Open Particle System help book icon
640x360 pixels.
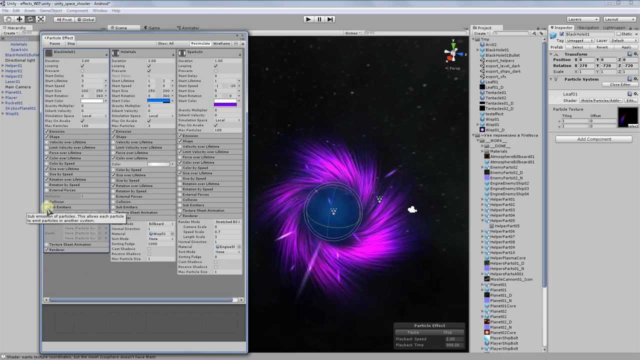[629, 79]
